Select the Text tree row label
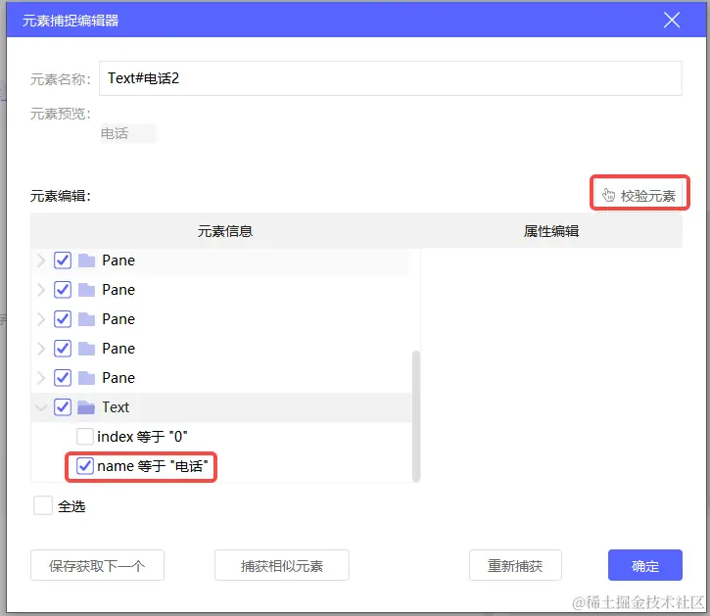This screenshot has height=616, width=710. pyautogui.click(x=116, y=407)
